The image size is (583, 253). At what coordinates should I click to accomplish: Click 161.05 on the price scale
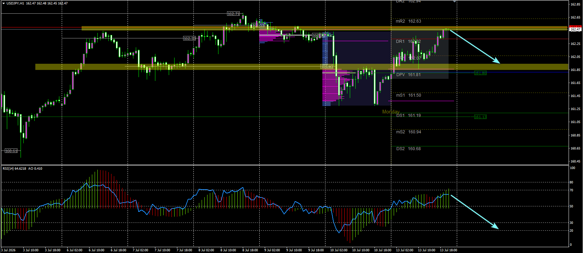tap(575, 122)
